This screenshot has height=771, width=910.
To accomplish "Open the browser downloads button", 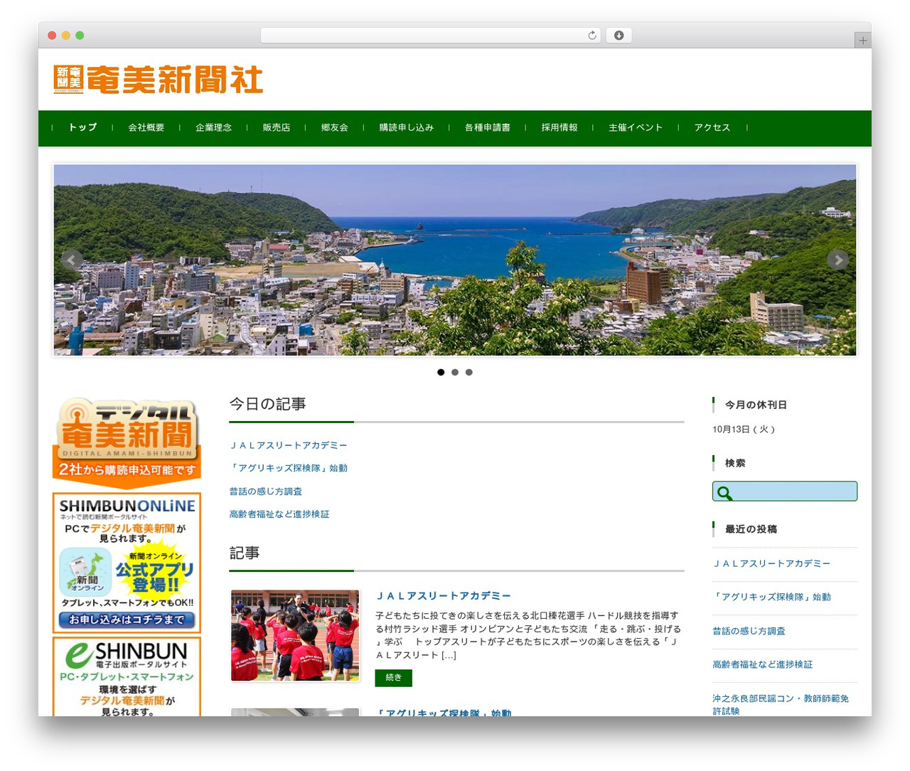I will (619, 36).
